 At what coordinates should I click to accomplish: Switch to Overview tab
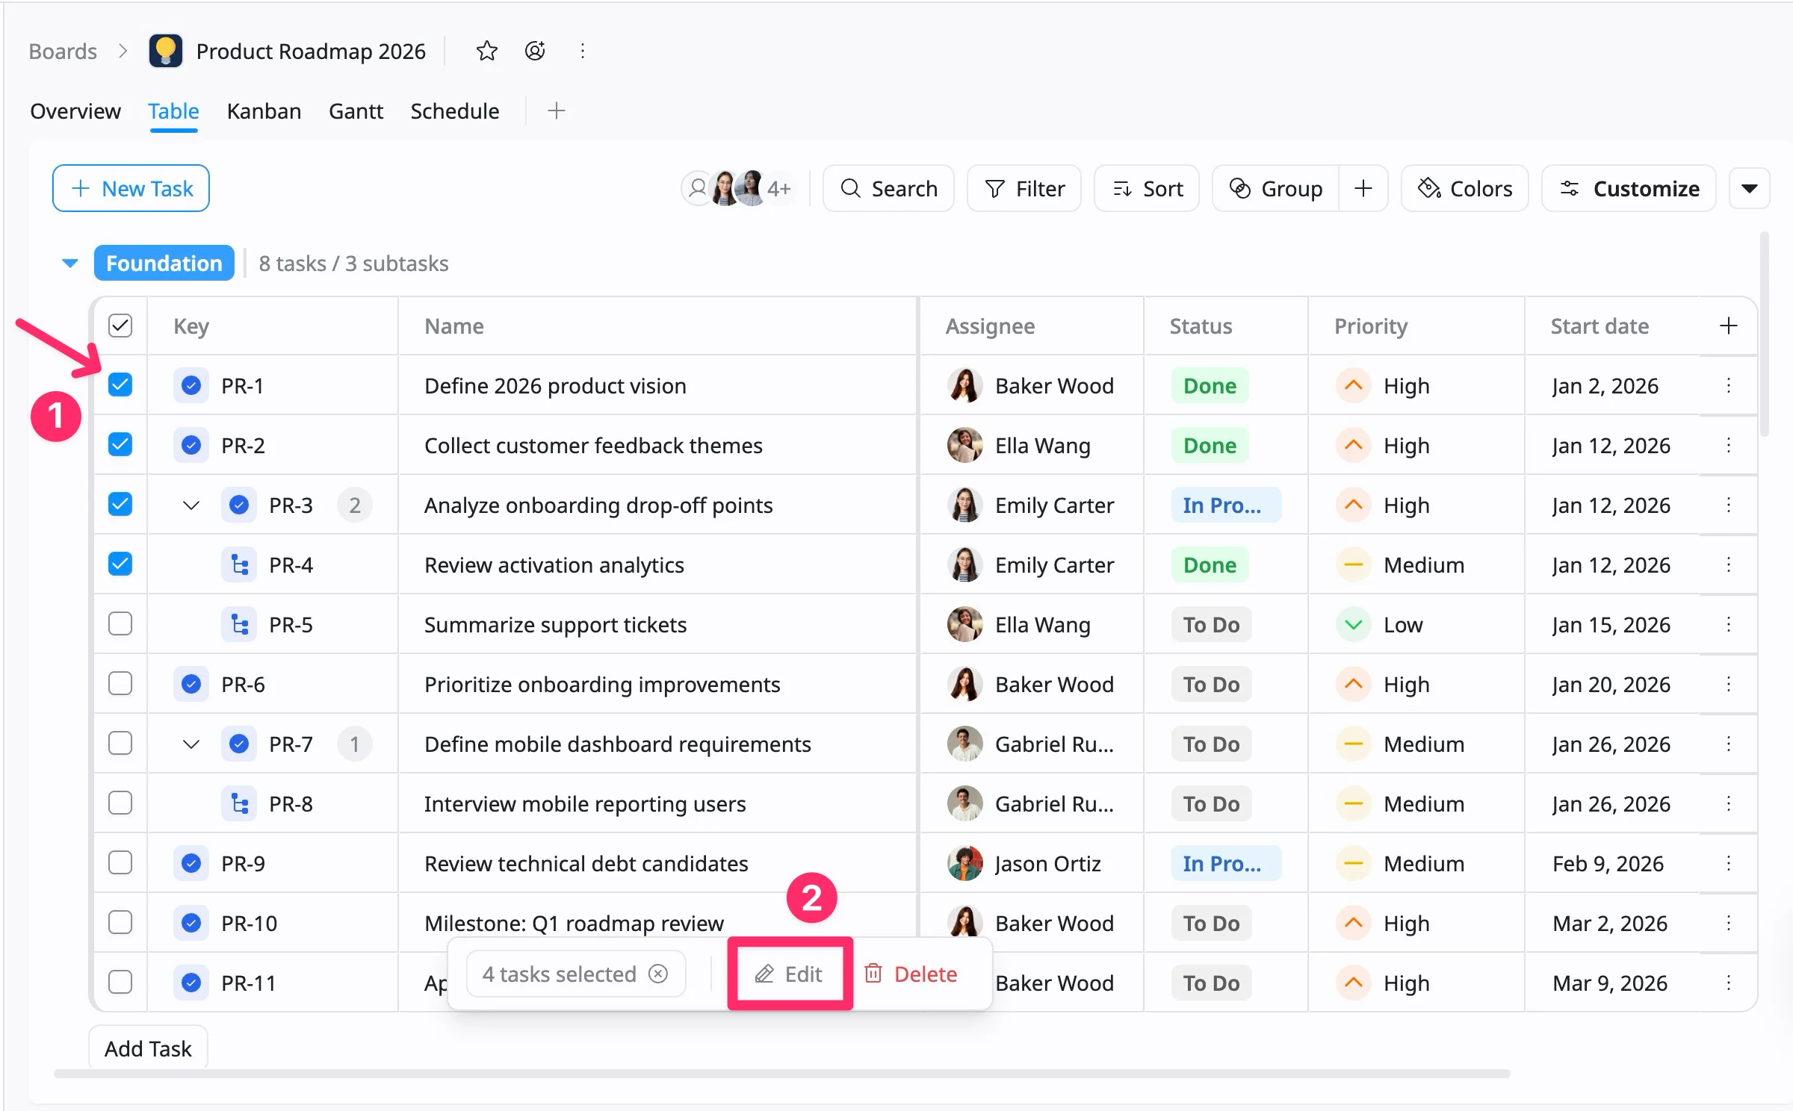coord(75,111)
